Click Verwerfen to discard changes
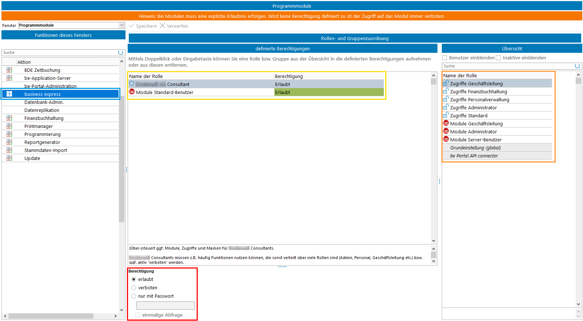 pos(174,26)
